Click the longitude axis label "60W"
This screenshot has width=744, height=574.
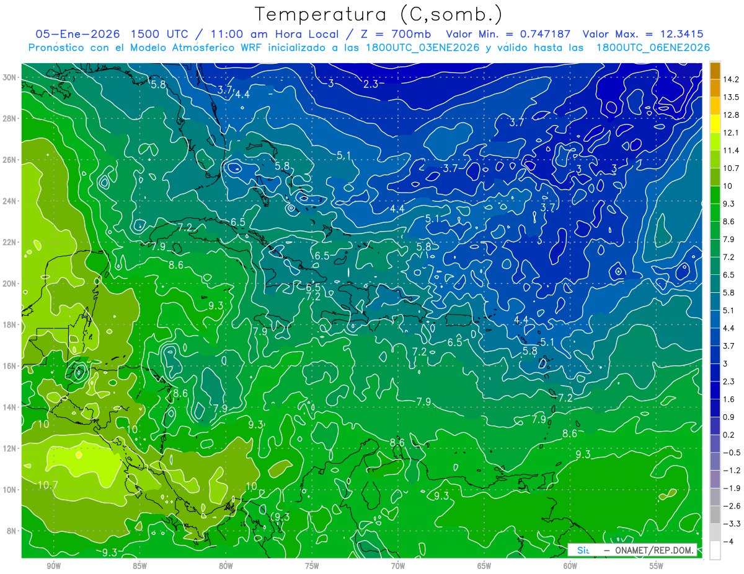[570, 566]
